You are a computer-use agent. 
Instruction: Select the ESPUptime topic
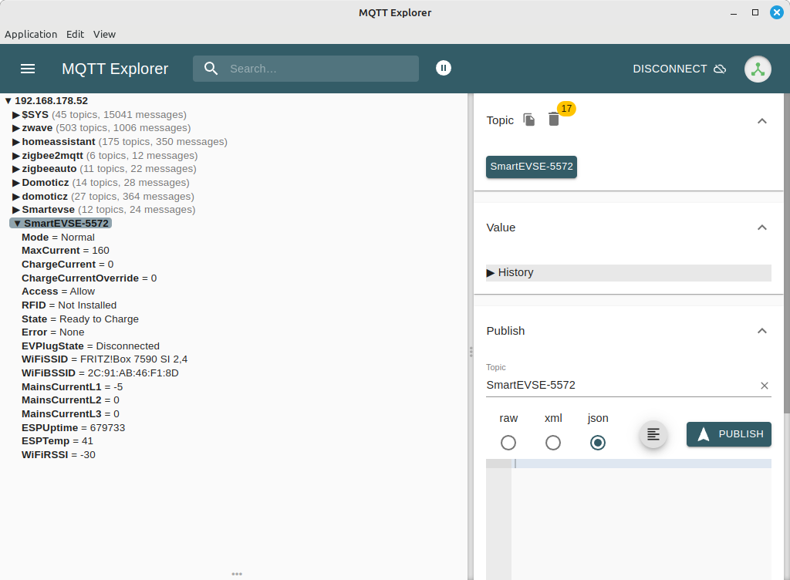point(73,427)
